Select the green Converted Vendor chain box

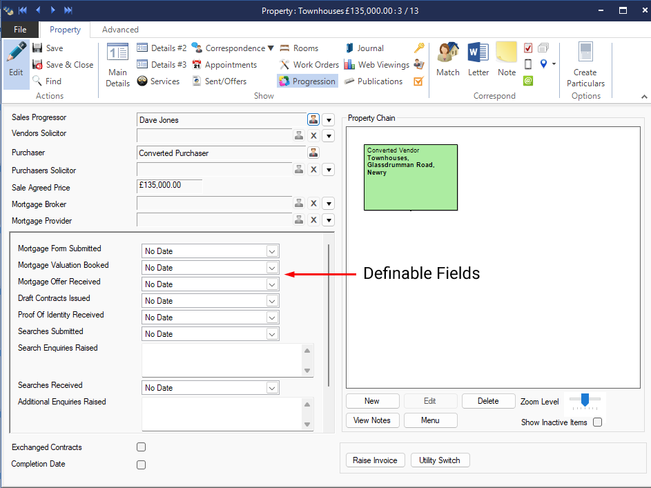[411, 177]
